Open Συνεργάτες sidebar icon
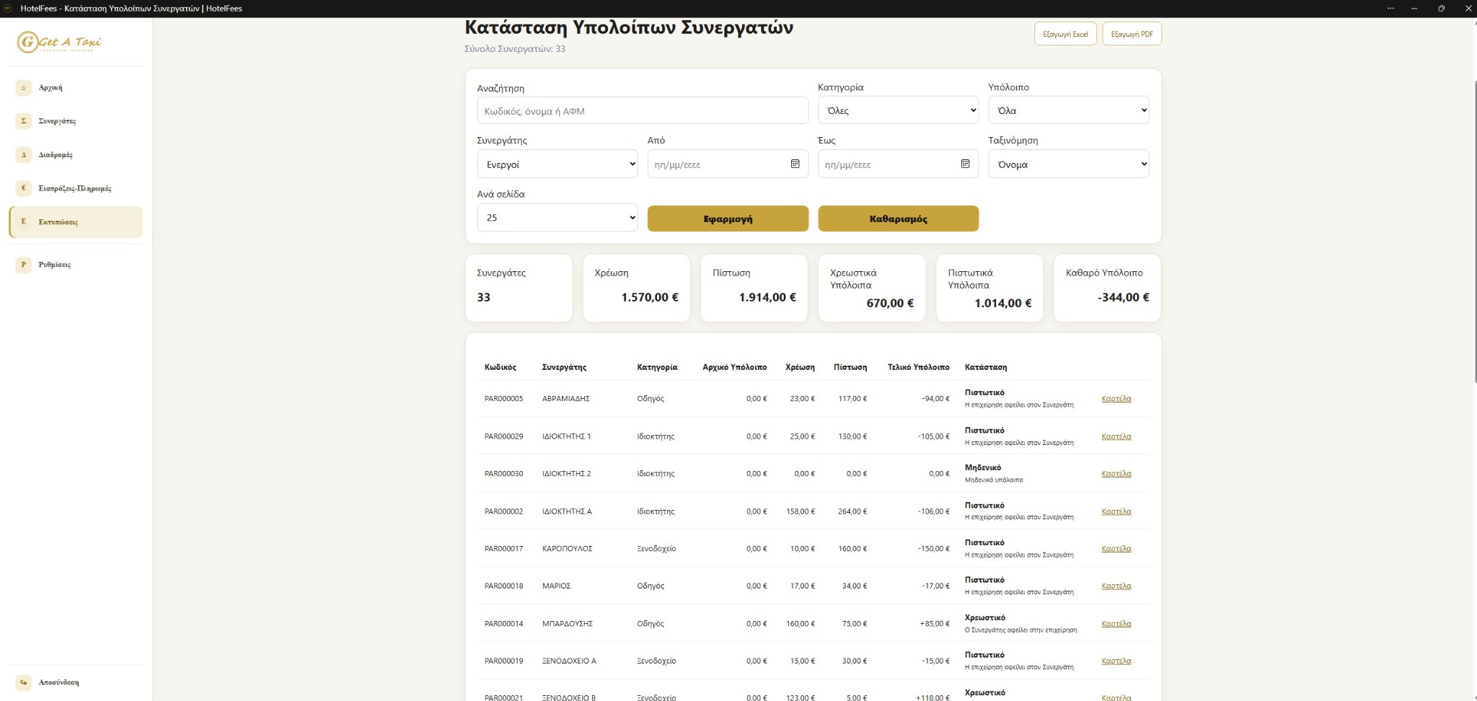The image size is (1477, 701). 23,120
